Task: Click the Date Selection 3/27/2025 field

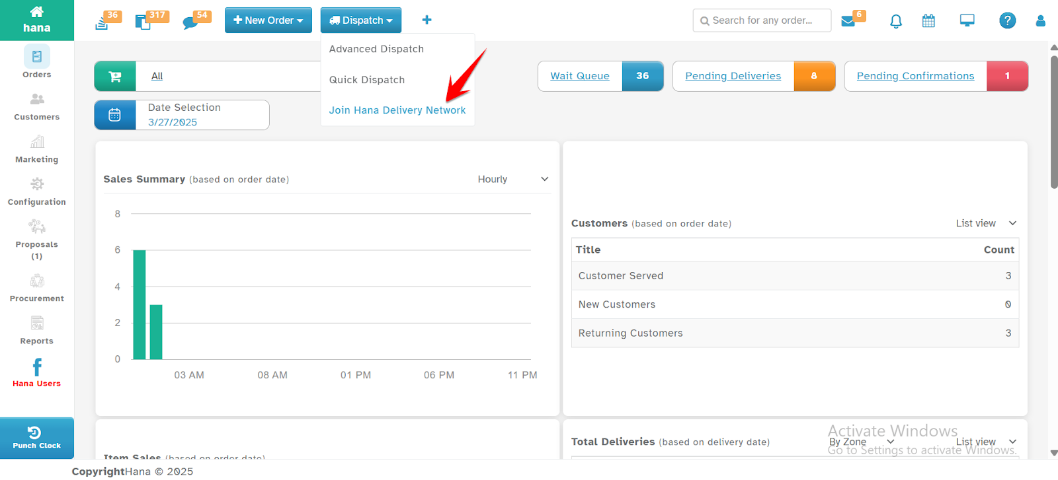Action: coord(202,115)
